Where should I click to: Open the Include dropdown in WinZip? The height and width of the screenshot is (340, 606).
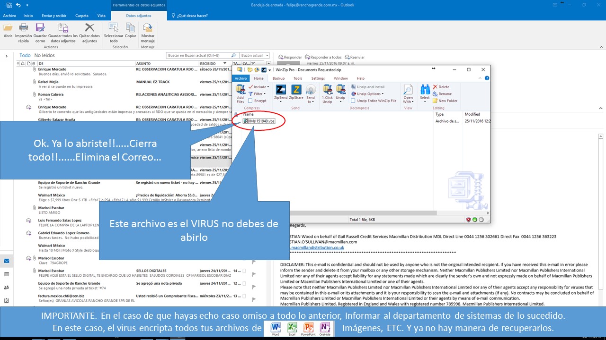coord(258,87)
